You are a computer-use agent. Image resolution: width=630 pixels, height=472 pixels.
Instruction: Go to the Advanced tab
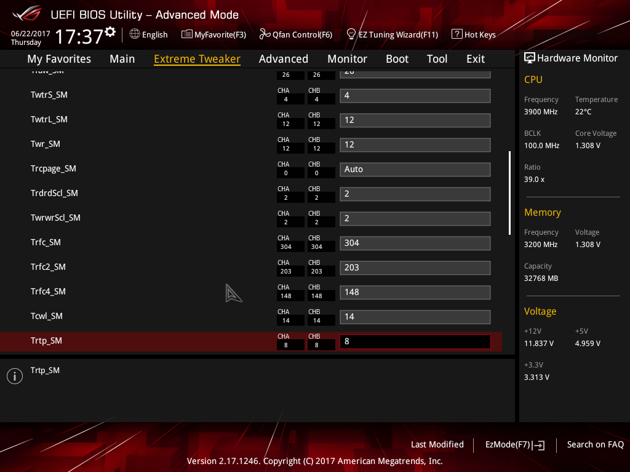[x=284, y=59]
